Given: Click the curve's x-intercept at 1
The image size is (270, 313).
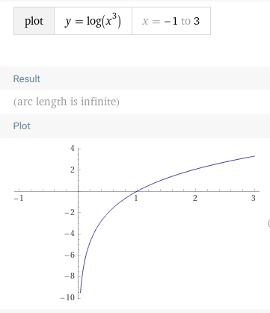Looking at the screenshot, I should pos(136,191).
